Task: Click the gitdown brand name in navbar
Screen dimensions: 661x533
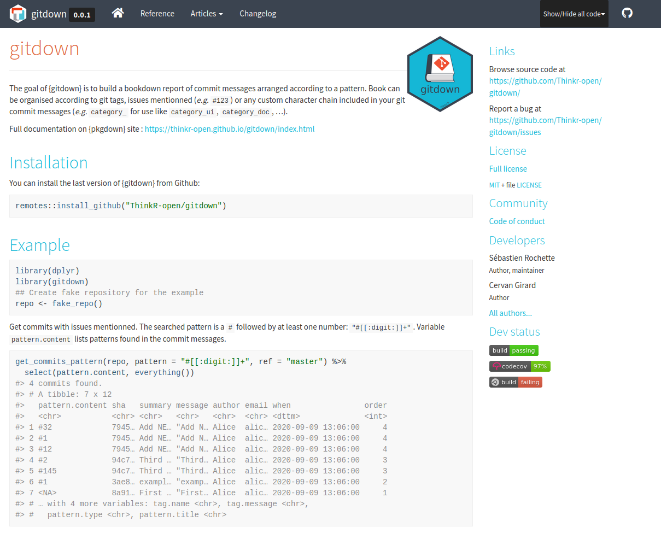Action: tap(49, 14)
